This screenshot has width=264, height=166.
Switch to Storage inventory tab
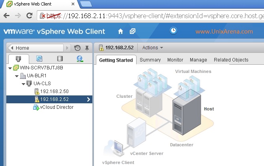60,58
